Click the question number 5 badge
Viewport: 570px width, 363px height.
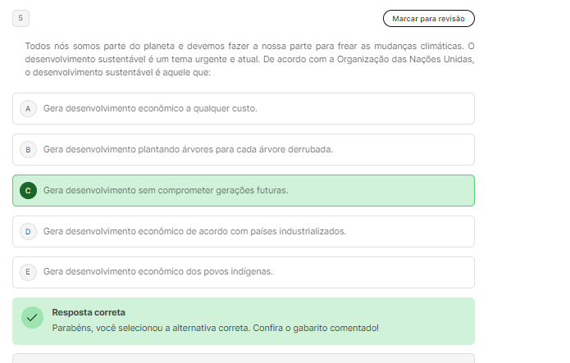[21, 17]
